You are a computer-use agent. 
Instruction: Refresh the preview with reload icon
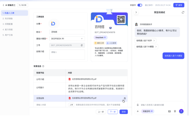click(183, 12)
